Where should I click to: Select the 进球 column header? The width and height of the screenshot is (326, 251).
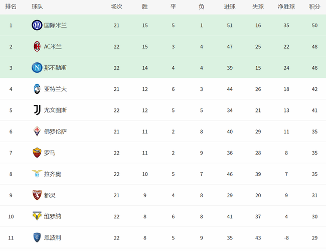(x=230, y=7)
